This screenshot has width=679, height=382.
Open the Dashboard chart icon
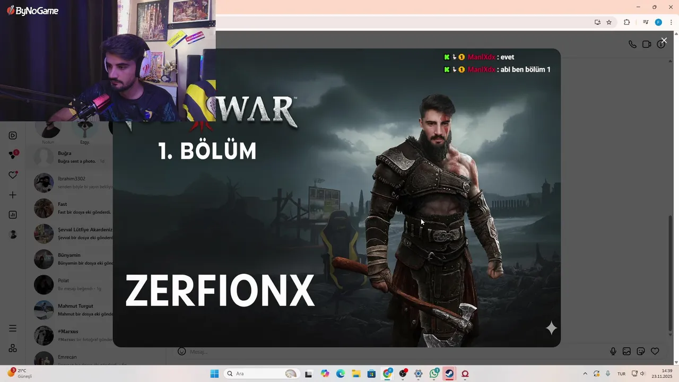(x=13, y=215)
